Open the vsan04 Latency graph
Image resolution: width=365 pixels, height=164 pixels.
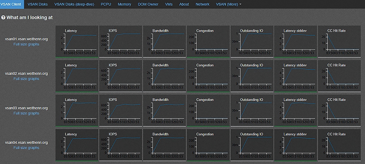(77, 145)
